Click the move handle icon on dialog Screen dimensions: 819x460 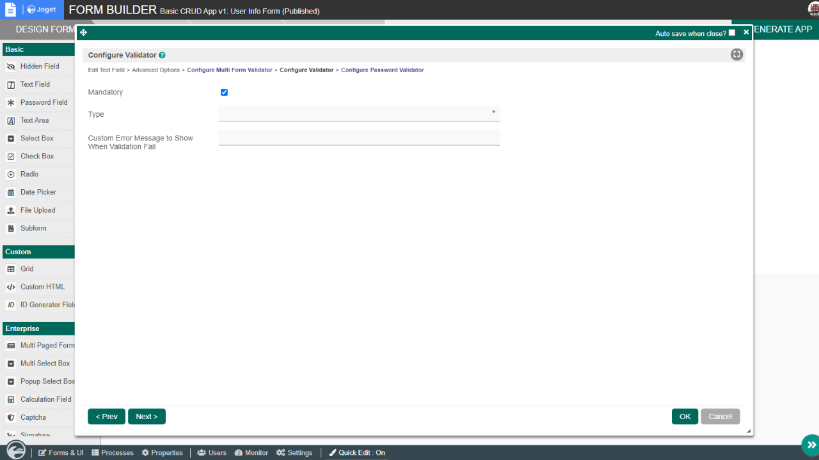pos(84,33)
